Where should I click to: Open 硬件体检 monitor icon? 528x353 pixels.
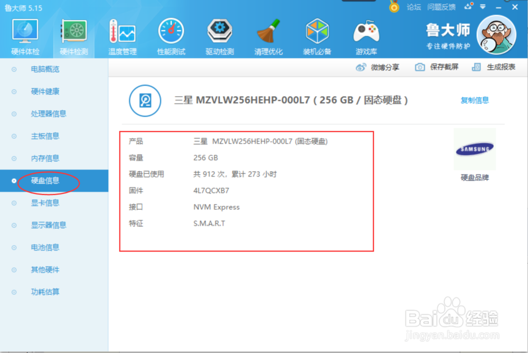tap(25, 31)
